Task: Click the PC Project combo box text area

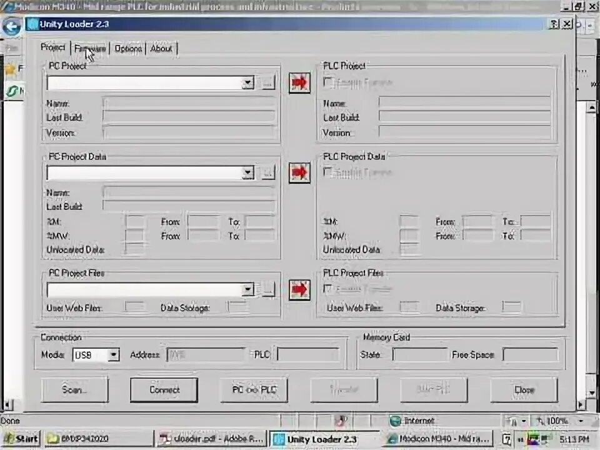Action: point(144,82)
